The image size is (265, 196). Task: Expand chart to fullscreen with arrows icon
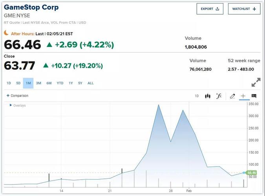(256, 82)
